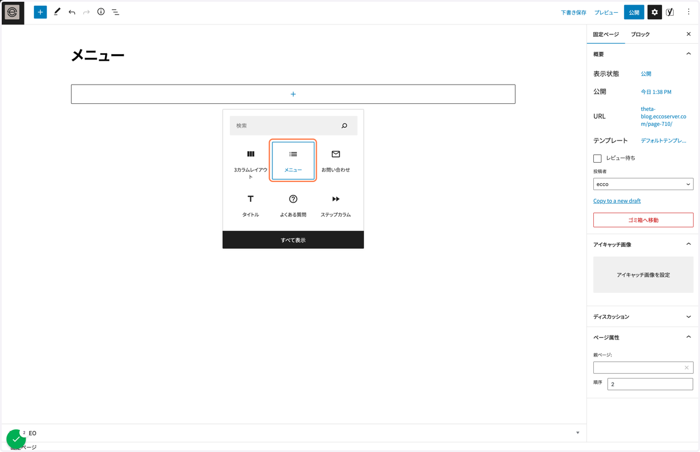Undo the last change
This screenshot has width=700, height=452.
72,12
